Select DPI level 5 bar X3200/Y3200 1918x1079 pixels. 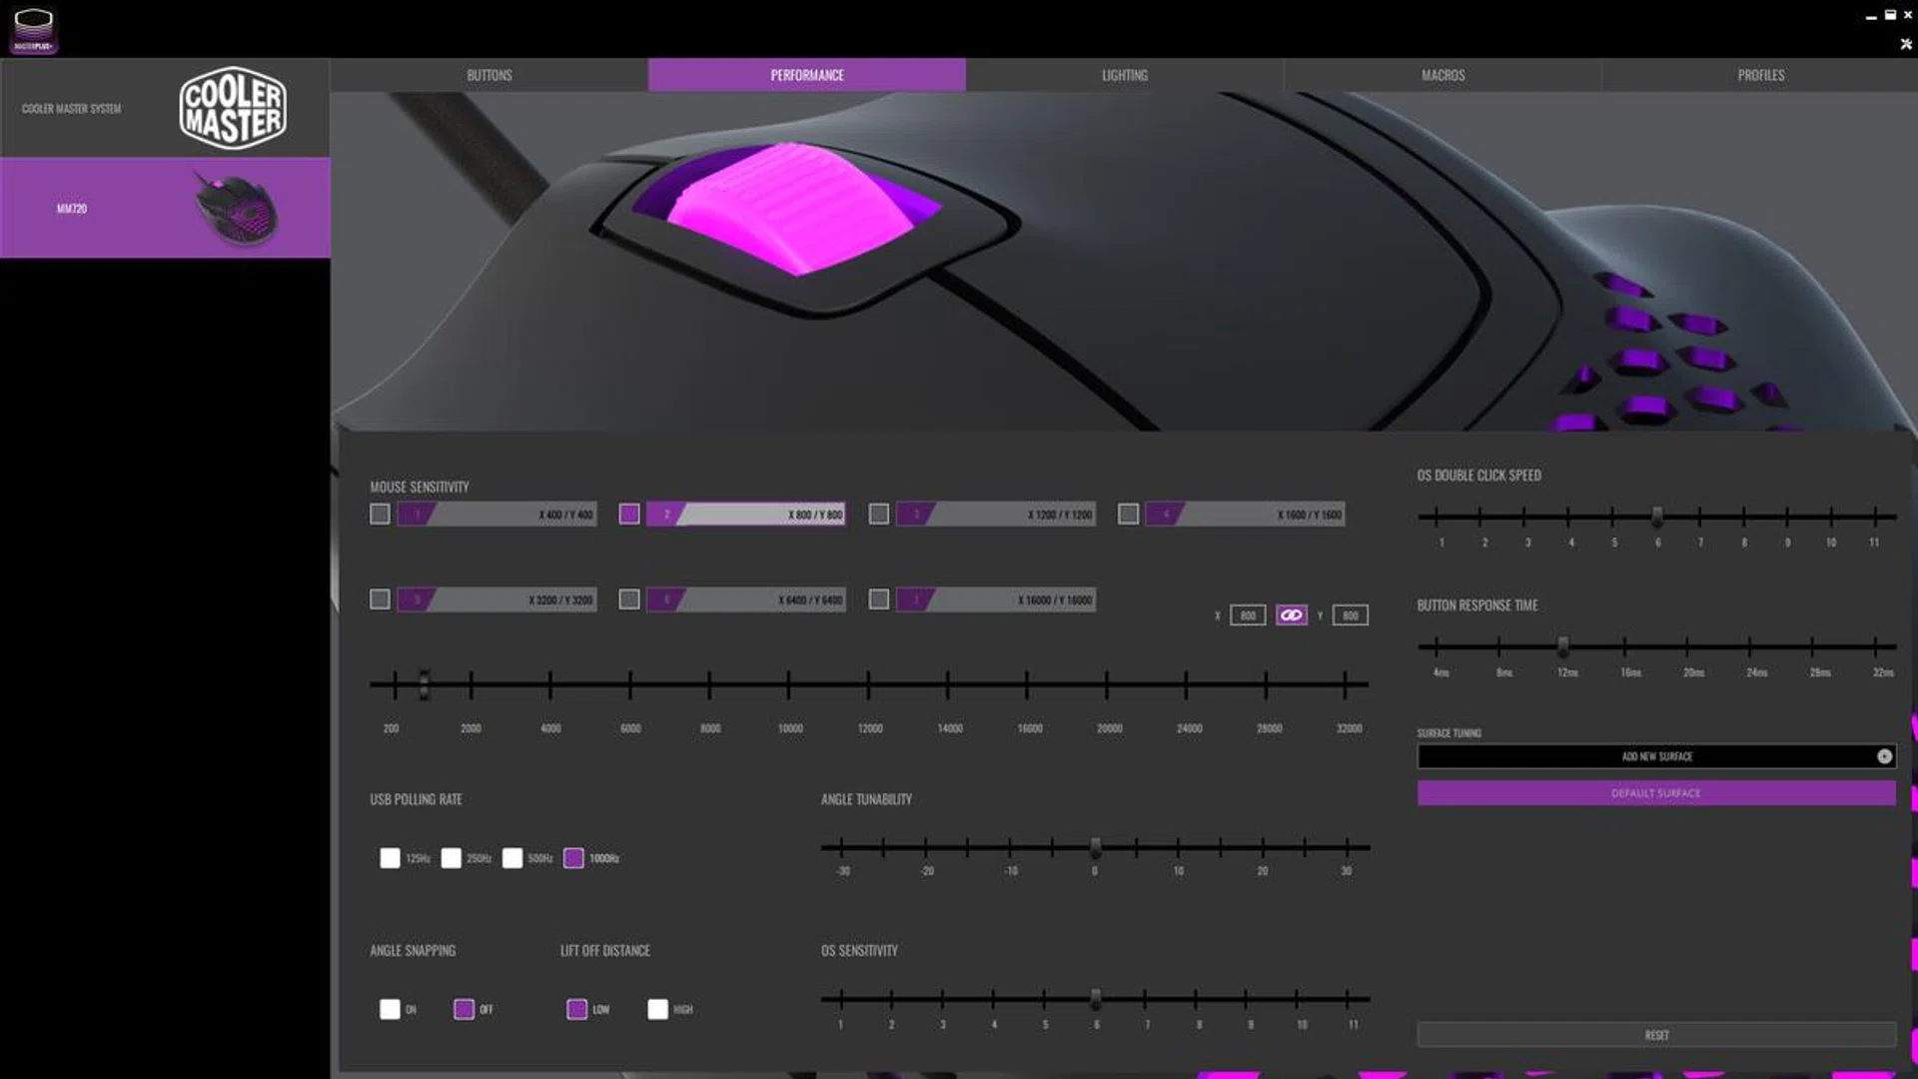pos(496,599)
